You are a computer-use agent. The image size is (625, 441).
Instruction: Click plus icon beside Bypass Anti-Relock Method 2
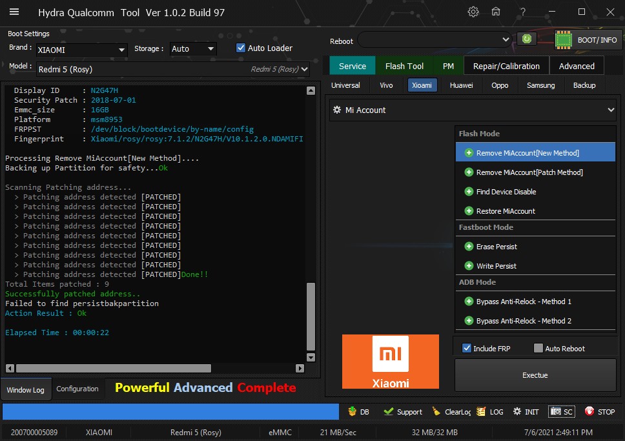click(x=469, y=321)
